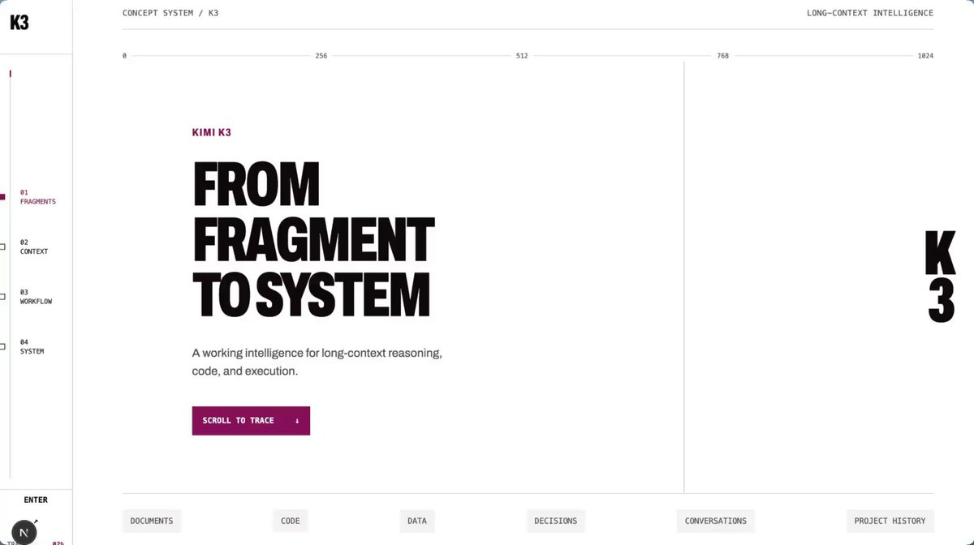Select the Context square step marker

(x=2, y=247)
